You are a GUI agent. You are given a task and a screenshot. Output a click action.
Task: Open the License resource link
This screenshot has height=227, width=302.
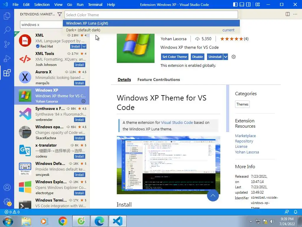(x=241, y=146)
